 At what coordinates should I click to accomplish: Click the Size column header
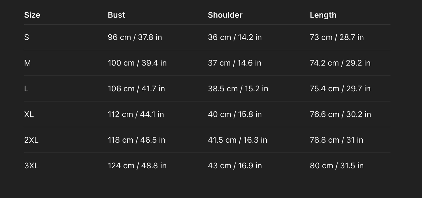pyautogui.click(x=32, y=15)
